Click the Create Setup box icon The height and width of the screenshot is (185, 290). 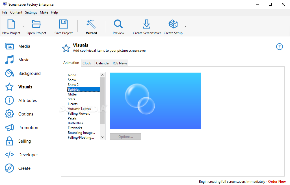pos(173,24)
